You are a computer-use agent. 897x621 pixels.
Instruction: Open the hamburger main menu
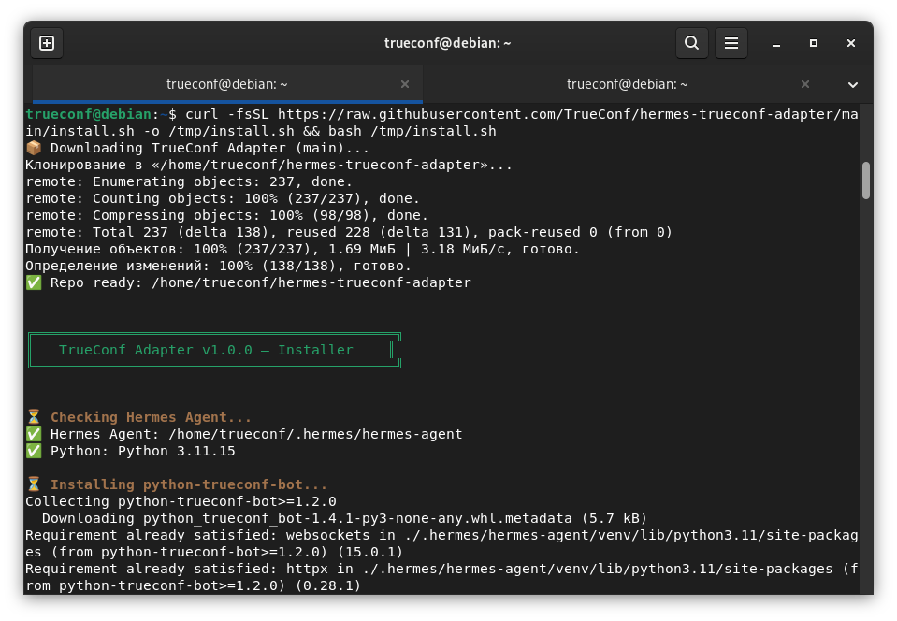pyautogui.click(x=731, y=43)
